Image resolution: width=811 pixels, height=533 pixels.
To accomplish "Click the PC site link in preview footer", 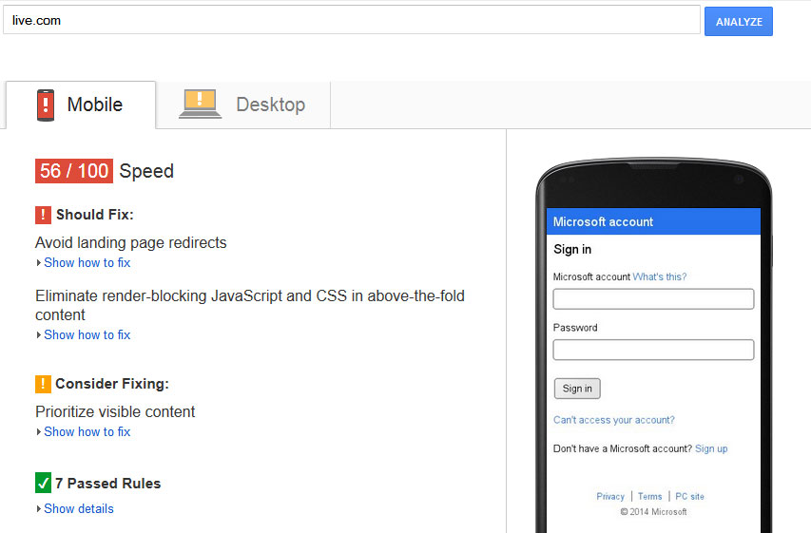I will pos(689,496).
